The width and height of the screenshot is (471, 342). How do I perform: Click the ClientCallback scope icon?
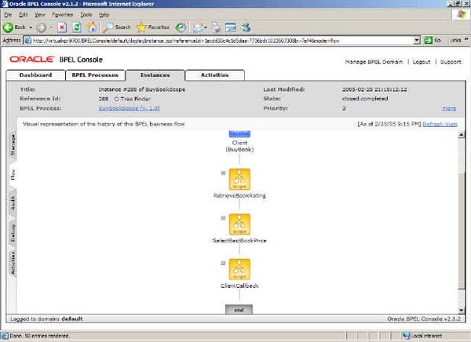[x=239, y=269]
